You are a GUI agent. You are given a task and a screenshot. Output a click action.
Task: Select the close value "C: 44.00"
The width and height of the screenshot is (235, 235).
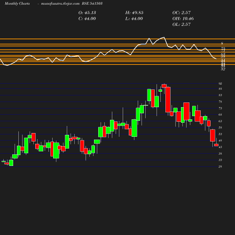[87, 18]
